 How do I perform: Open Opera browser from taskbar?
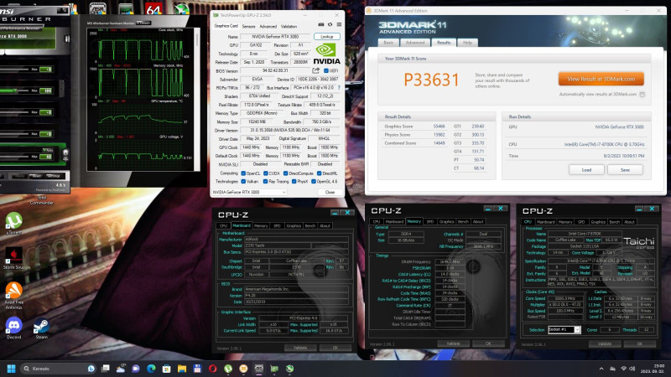pyautogui.click(x=213, y=369)
